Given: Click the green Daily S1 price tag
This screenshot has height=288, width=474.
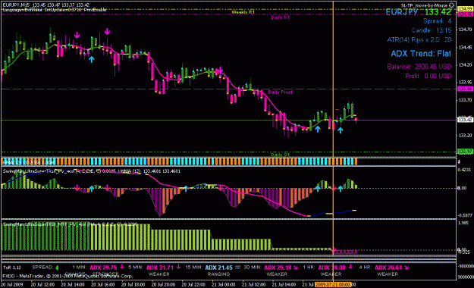Looking at the screenshot, I should [465, 151].
